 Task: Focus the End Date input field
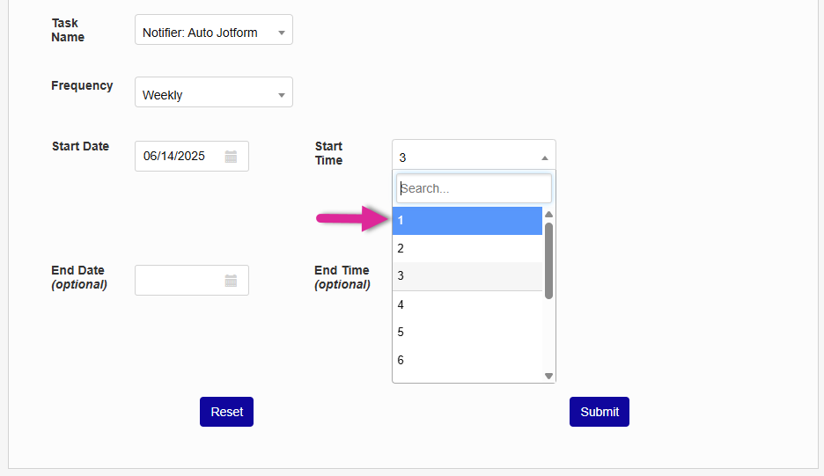180,281
